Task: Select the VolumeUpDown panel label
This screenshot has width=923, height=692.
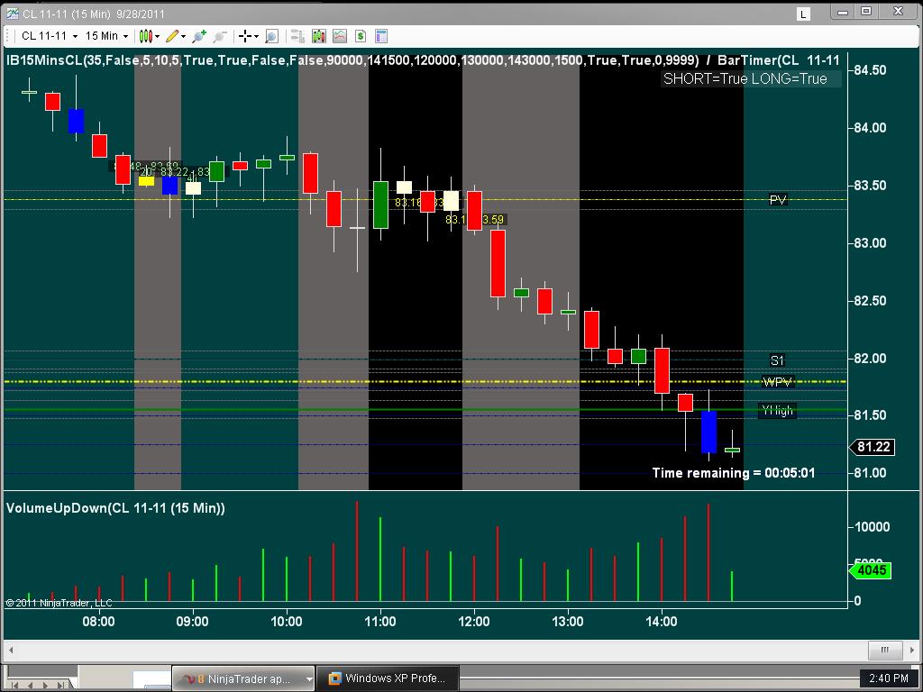Action: pyautogui.click(x=115, y=508)
